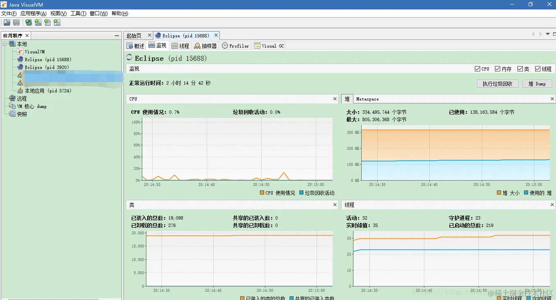Click the Eclipse icon on the document tab

(158, 36)
